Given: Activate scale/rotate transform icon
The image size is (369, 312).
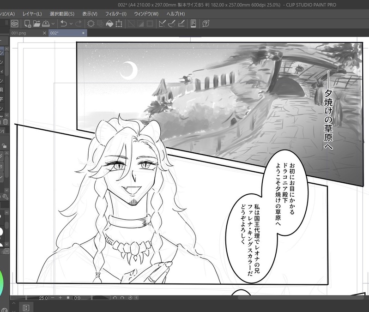Looking at the screenshot, I should (x=119, y=24).
